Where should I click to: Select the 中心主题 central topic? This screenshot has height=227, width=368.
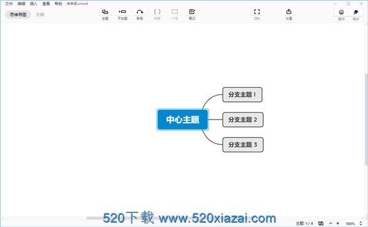coord(183,120)
